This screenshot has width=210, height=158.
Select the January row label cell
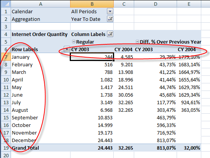tap(41, 57)
